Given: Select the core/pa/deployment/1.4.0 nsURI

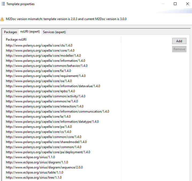Looking at the screenshot, I should click(x=48, y=152).
